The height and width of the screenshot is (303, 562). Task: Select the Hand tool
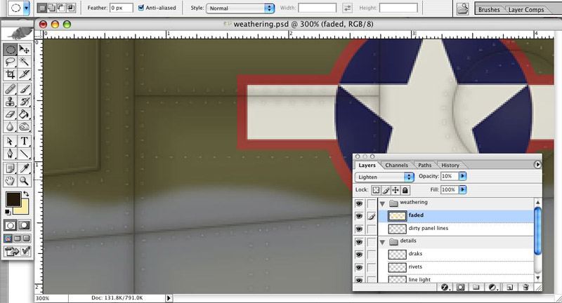[11, 181]
